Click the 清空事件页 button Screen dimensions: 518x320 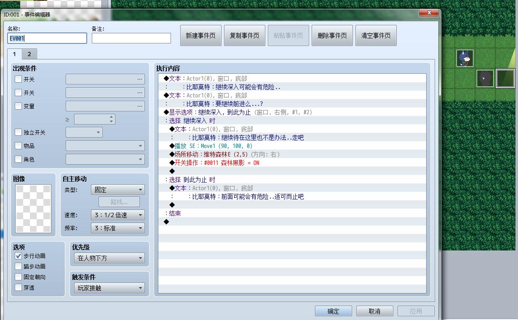376,35
